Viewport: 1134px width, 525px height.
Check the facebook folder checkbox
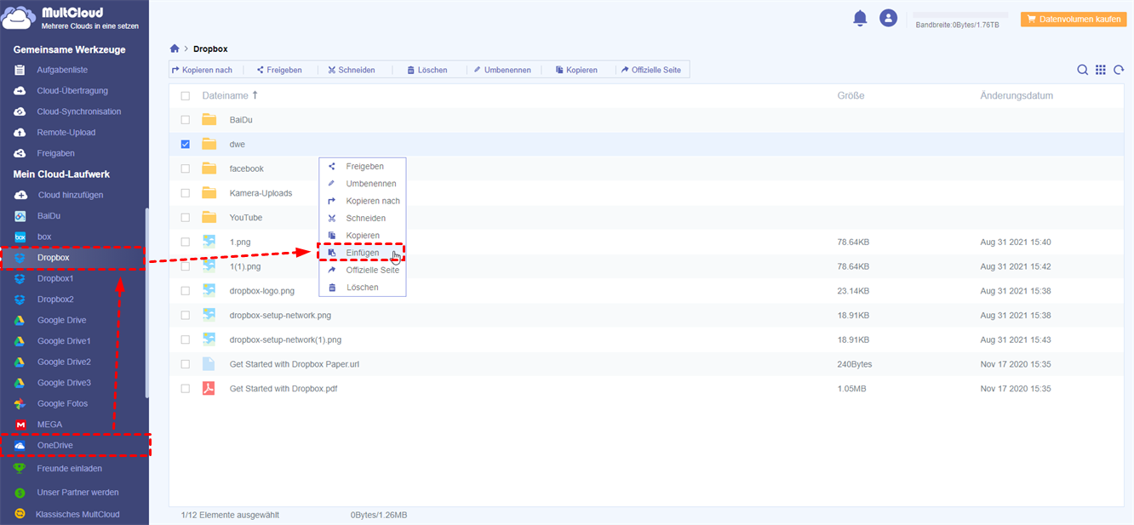click(186, 168)
